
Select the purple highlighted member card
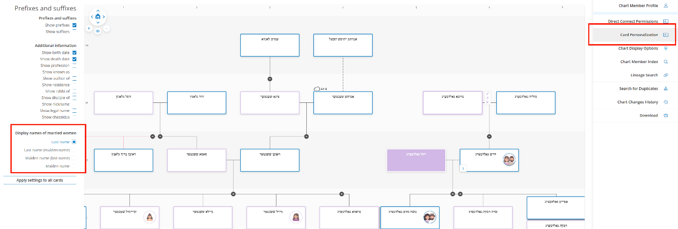(x=416, y=160)
